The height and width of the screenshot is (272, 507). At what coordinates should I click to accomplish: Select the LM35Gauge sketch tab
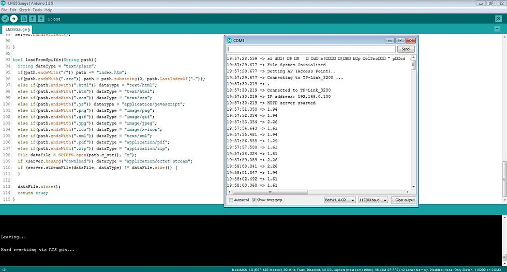[x=17, y=29]
